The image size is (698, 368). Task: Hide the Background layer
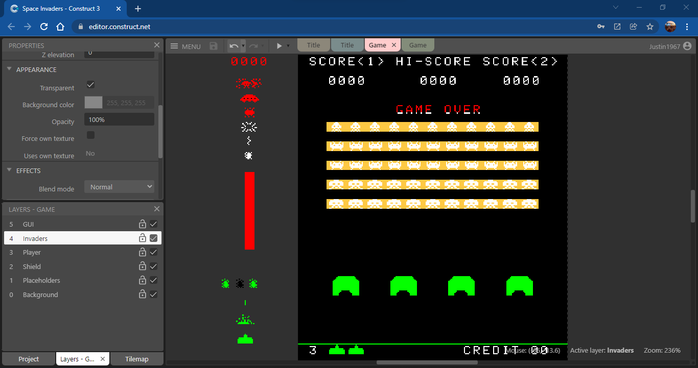(x=153, y=295)
